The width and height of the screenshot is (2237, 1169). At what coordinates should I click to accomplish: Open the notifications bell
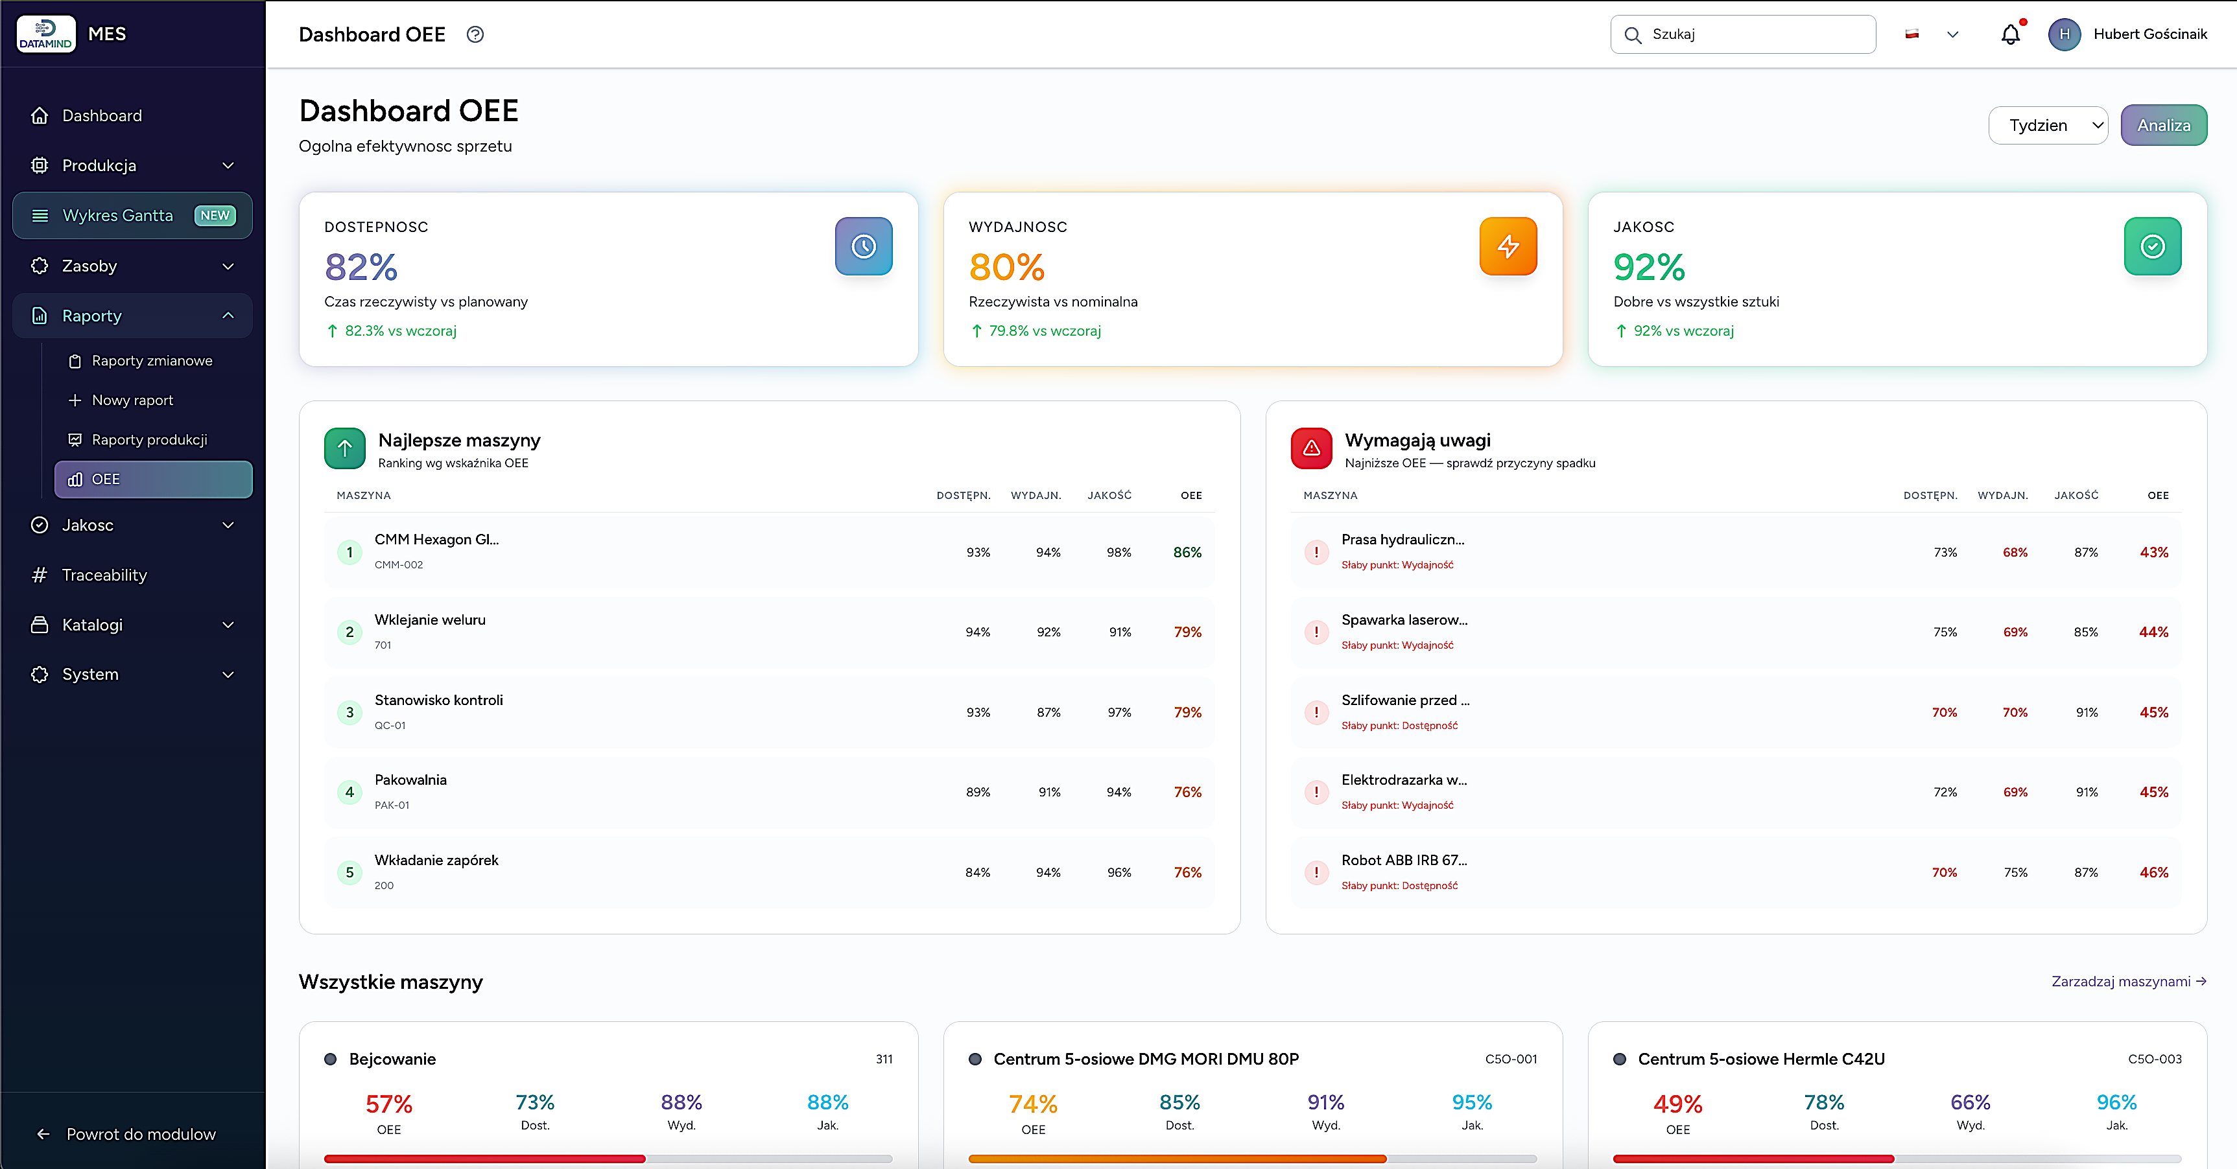tap(2010, 35)
